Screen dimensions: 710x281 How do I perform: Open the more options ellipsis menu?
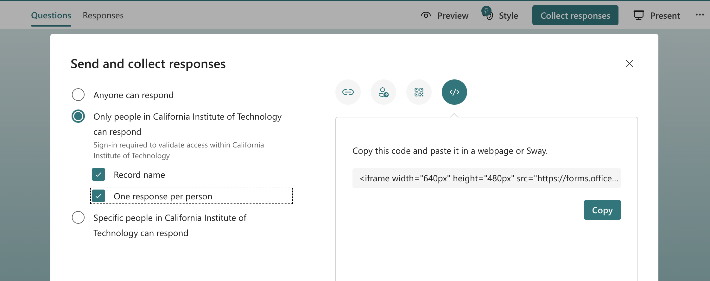700,15
